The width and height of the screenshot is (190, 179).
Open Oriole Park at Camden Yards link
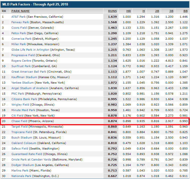coord(31,160)
